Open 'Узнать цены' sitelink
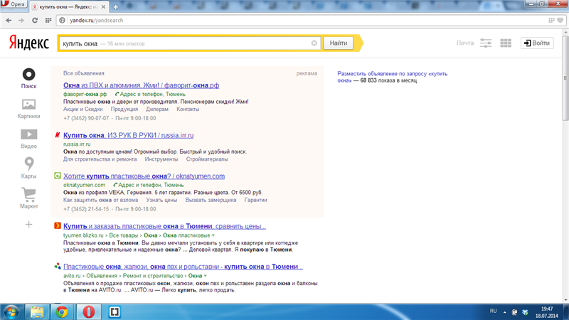569x320 pixels. (161, 201)
